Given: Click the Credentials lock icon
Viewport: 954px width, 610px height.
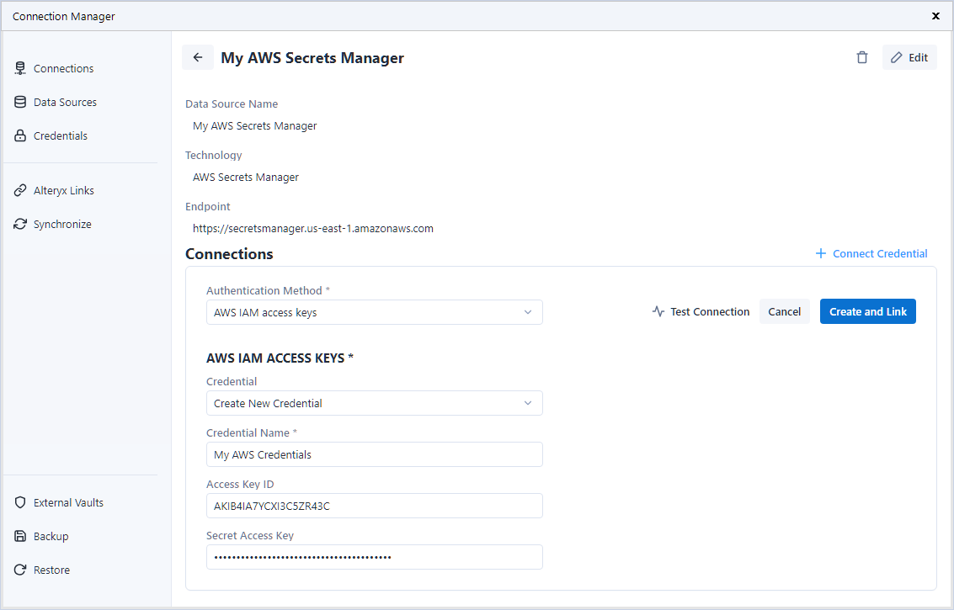Looking at the screenshot, I should click(x=20, y=136).
